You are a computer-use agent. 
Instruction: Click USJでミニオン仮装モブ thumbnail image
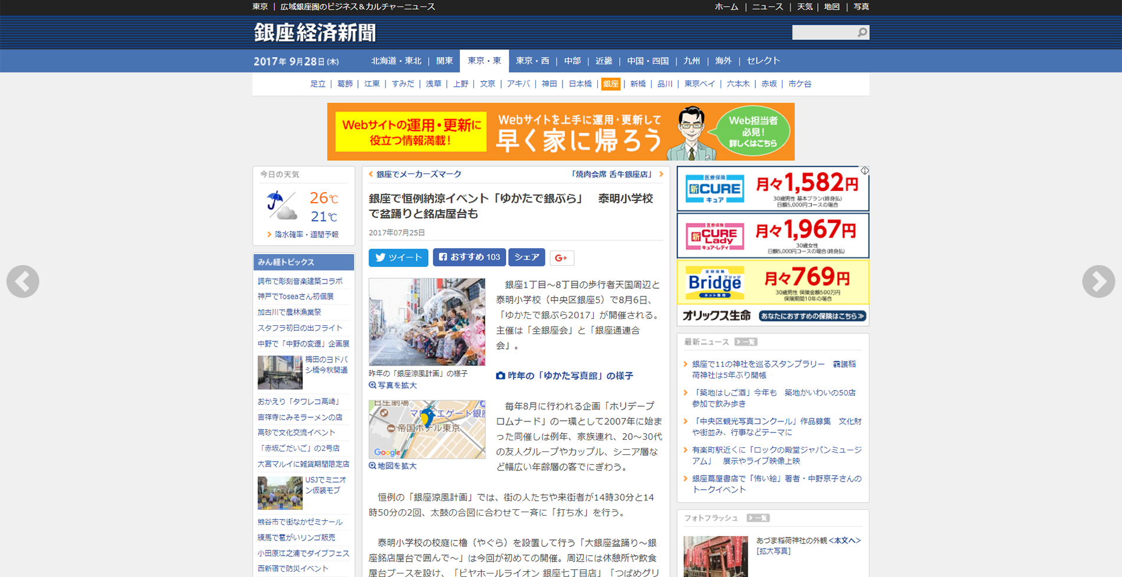tap(280, 493)
